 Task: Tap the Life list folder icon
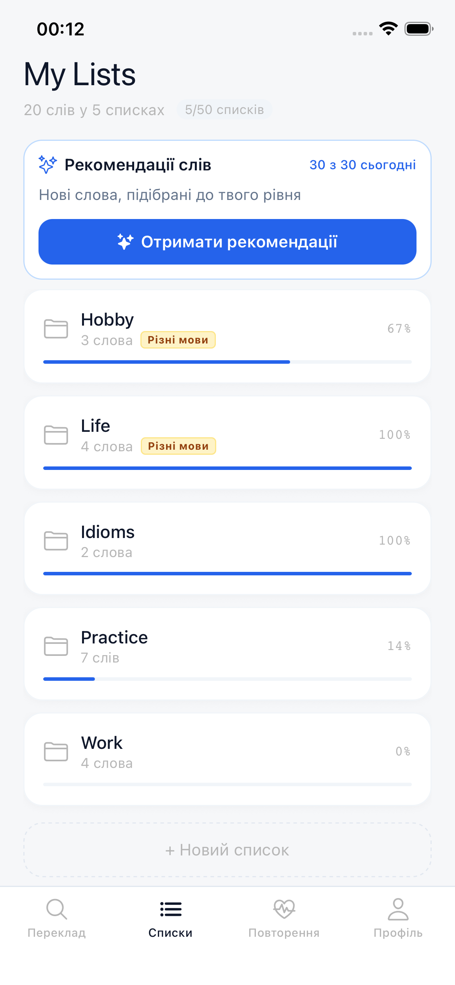tap(56, 435)
